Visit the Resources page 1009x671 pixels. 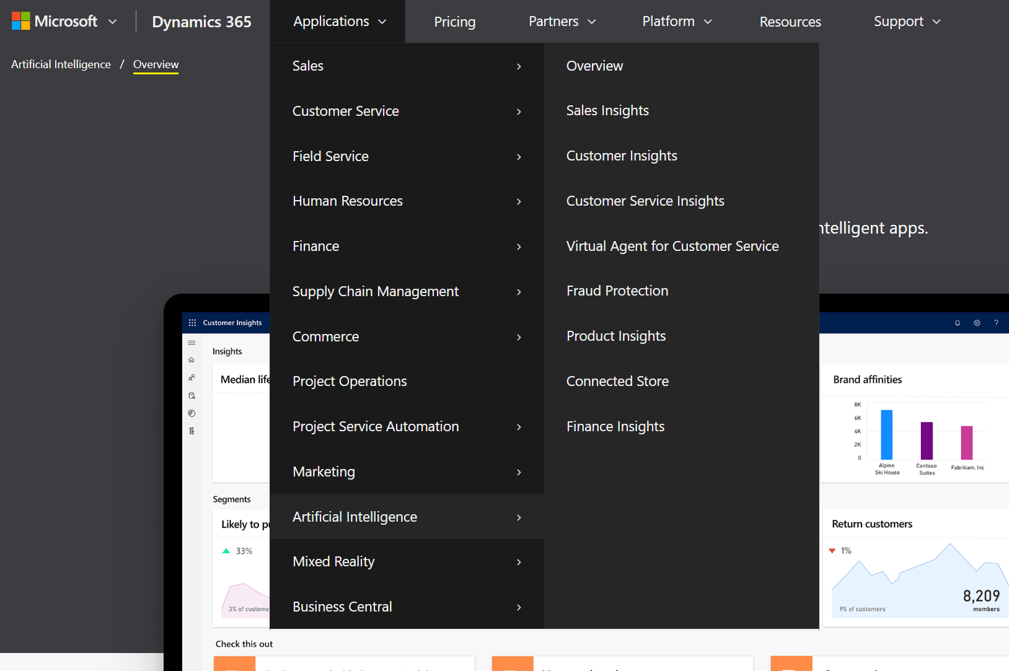click(790, 22)
